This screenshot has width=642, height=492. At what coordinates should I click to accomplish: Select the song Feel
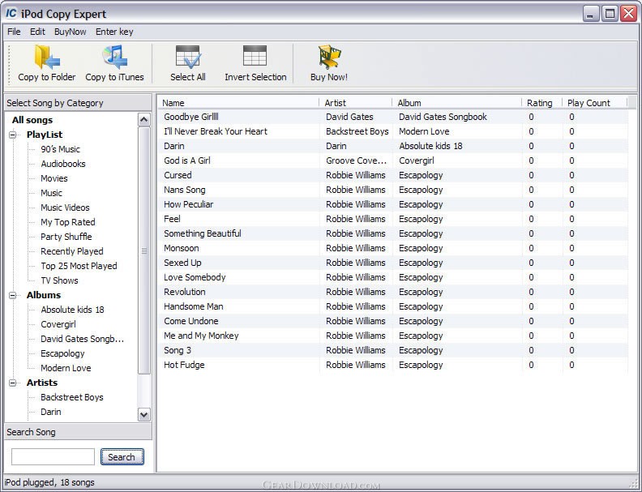click(x=172, y=219)
